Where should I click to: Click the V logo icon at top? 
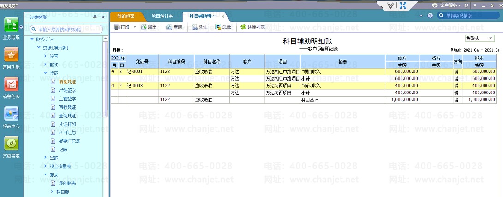pyautogui.click(x=390, y=6)
